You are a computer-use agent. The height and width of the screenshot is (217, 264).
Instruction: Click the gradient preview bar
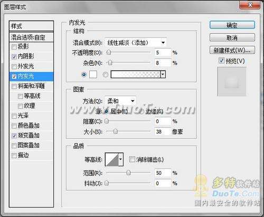pos(136,74)
